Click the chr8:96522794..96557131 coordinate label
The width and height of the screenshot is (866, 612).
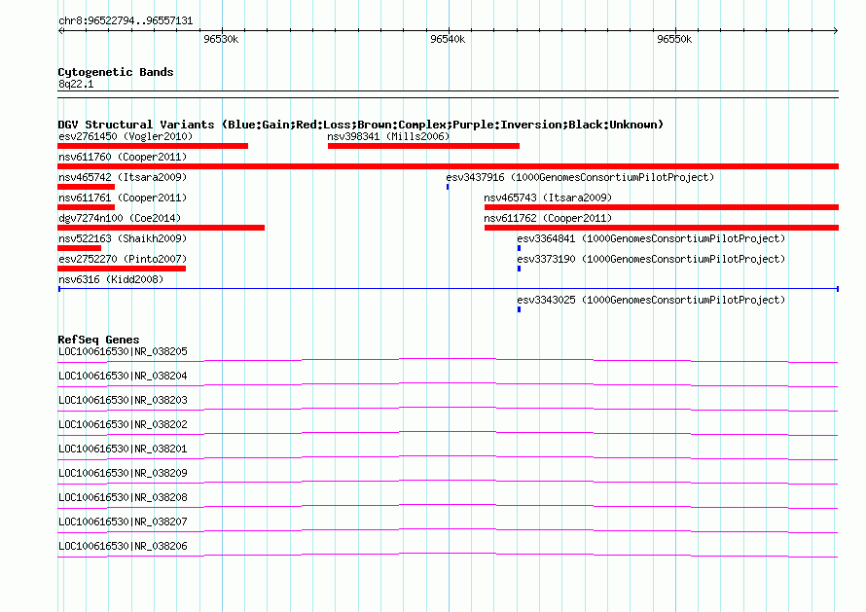pyautogui.click(x=126, y=21)
